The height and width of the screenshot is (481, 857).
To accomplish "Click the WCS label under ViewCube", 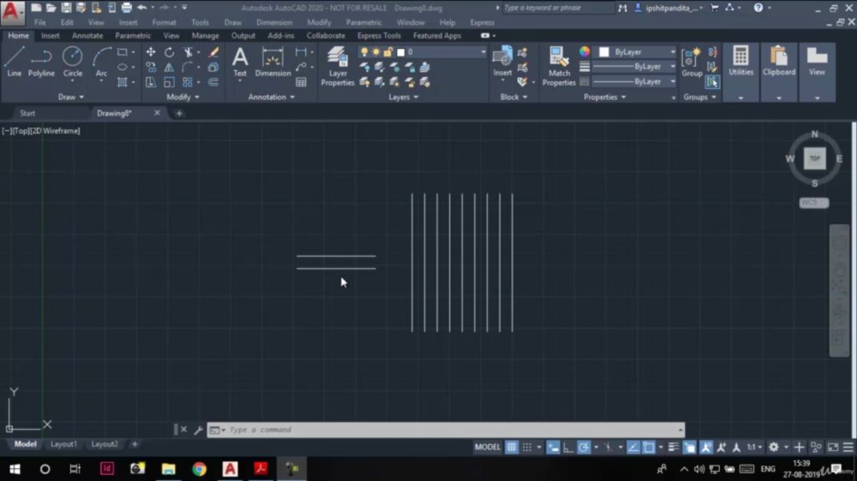I will click(x=814, y=203).
